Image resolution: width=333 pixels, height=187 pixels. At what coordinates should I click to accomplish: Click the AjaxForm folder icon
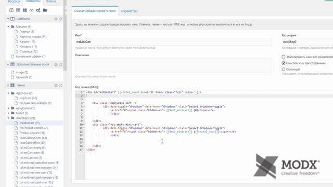[x=12, y=93]
